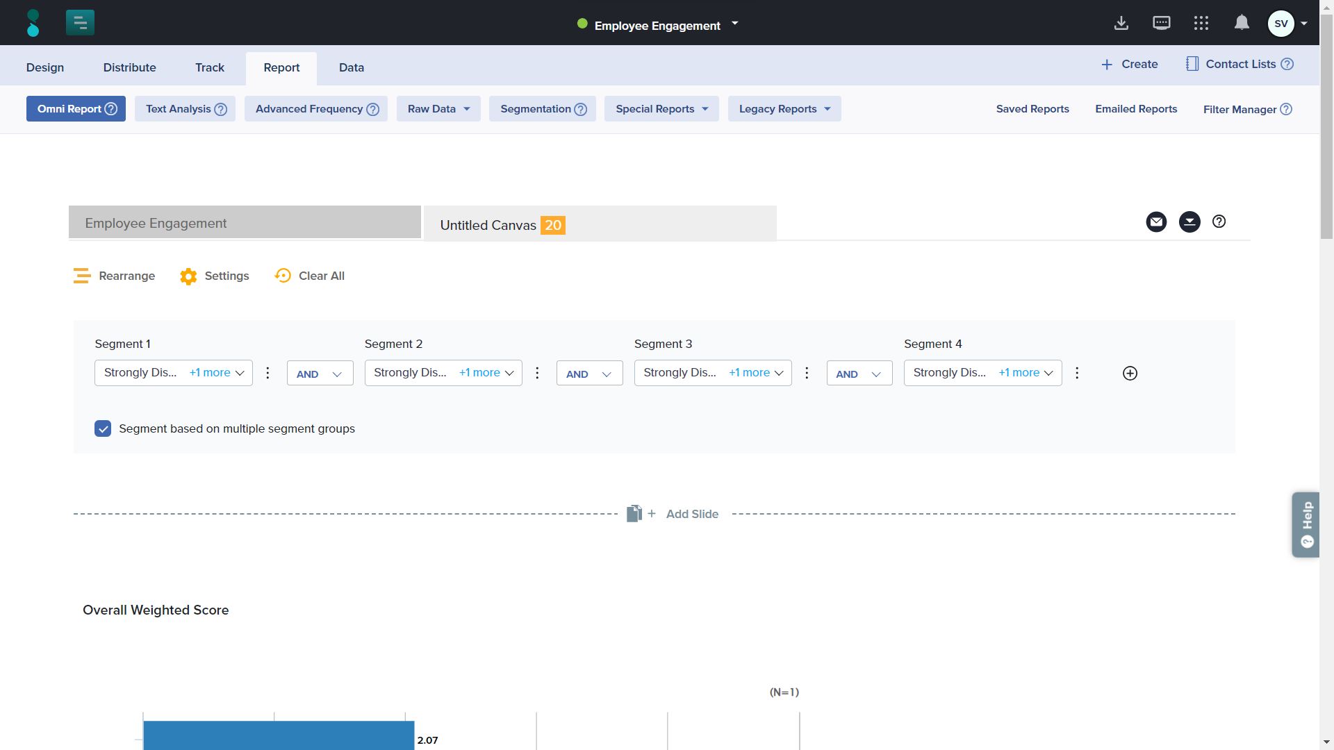
Task: Click the blue weighted score bar
Action: point(278,735)
